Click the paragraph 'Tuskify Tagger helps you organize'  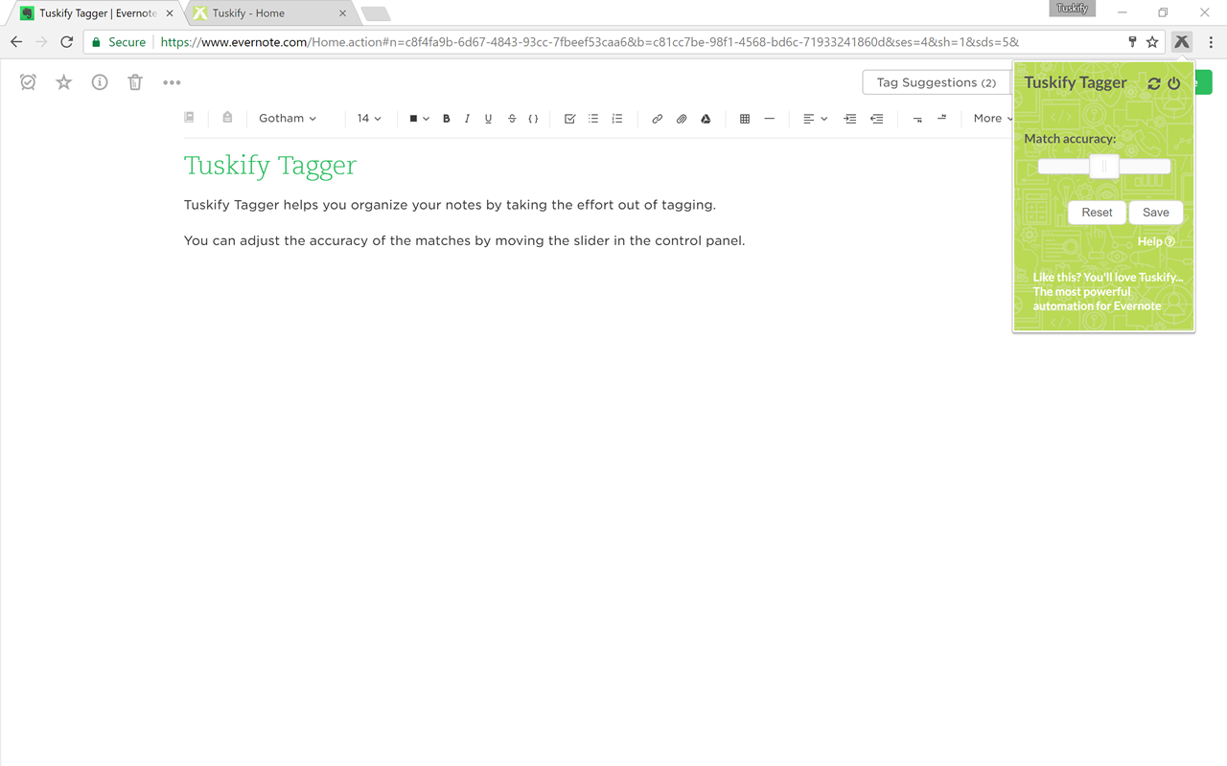[x=450, y=205]
